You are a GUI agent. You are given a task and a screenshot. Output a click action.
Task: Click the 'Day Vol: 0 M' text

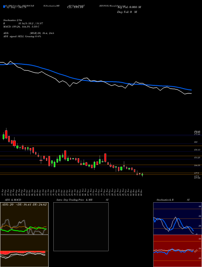coord(127,12)
